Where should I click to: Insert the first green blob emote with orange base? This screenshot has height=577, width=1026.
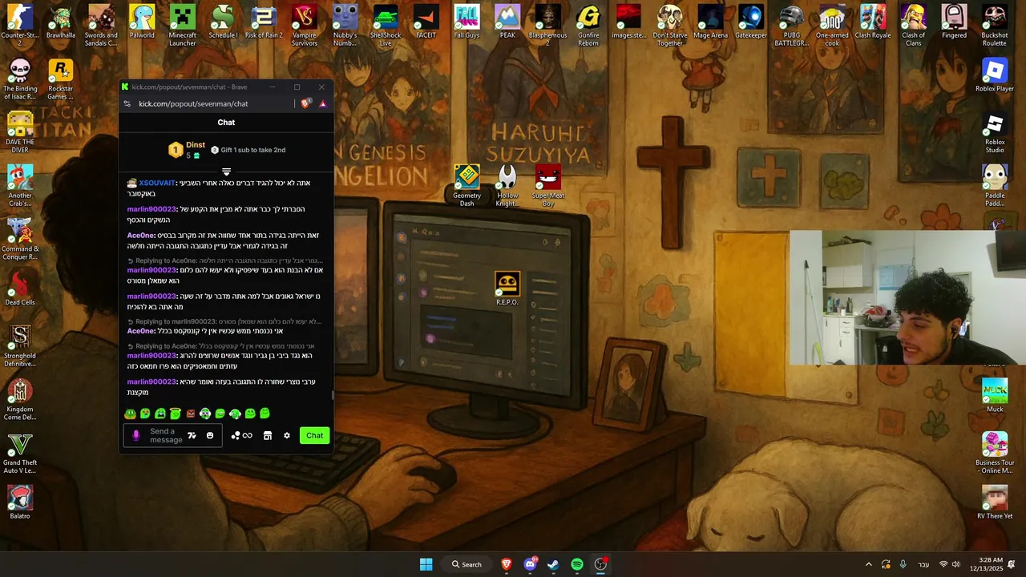point(130,414)
